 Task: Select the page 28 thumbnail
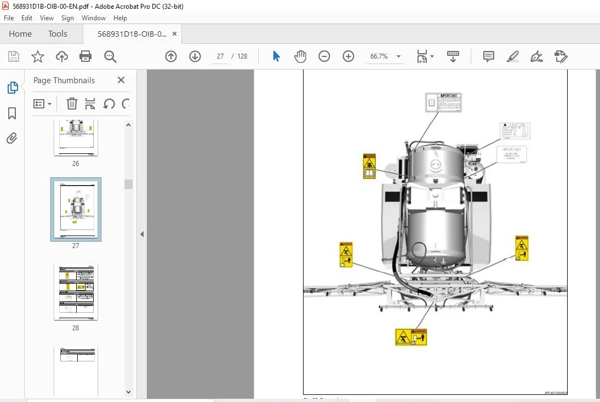coord(76,291)
